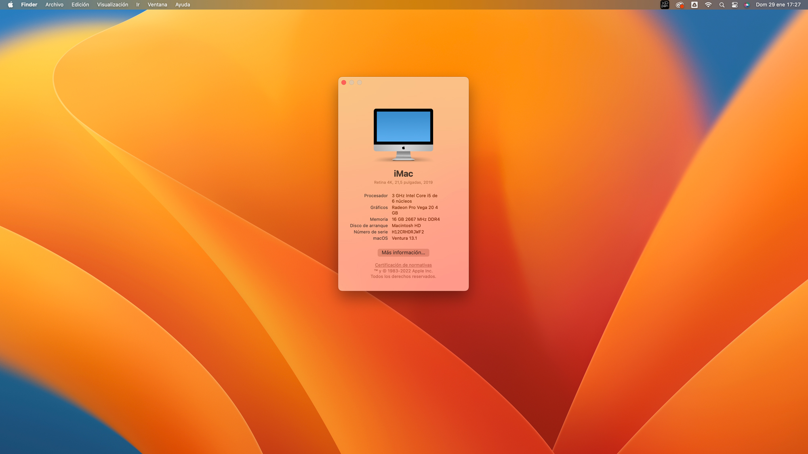Click the iMac image in the About window
The width and height of the screenshot is (808, 454).
pos(403,135)
